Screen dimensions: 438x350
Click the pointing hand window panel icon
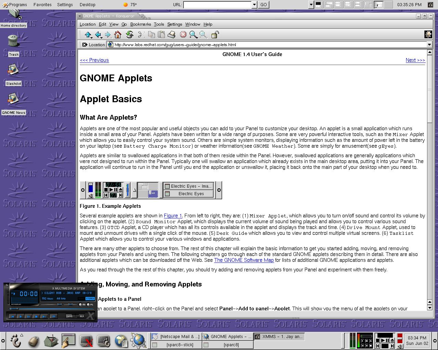tap(68, 341)
